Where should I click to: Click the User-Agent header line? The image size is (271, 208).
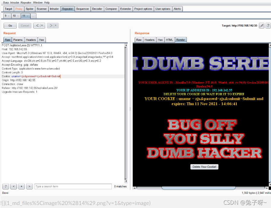point(57,53)
